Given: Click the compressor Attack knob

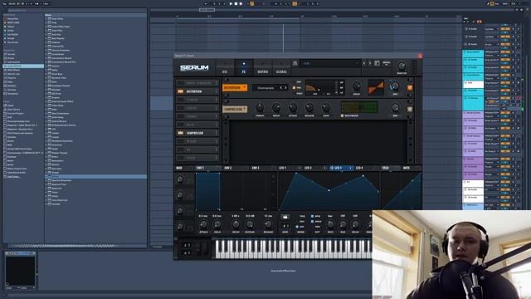Looking at the screenshot, I should pos(293,108).
